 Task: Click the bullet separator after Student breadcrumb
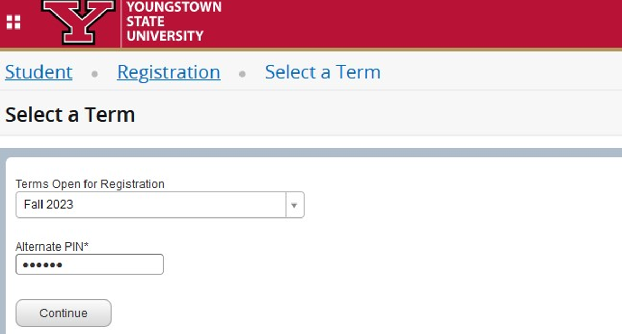click(95, 75)
